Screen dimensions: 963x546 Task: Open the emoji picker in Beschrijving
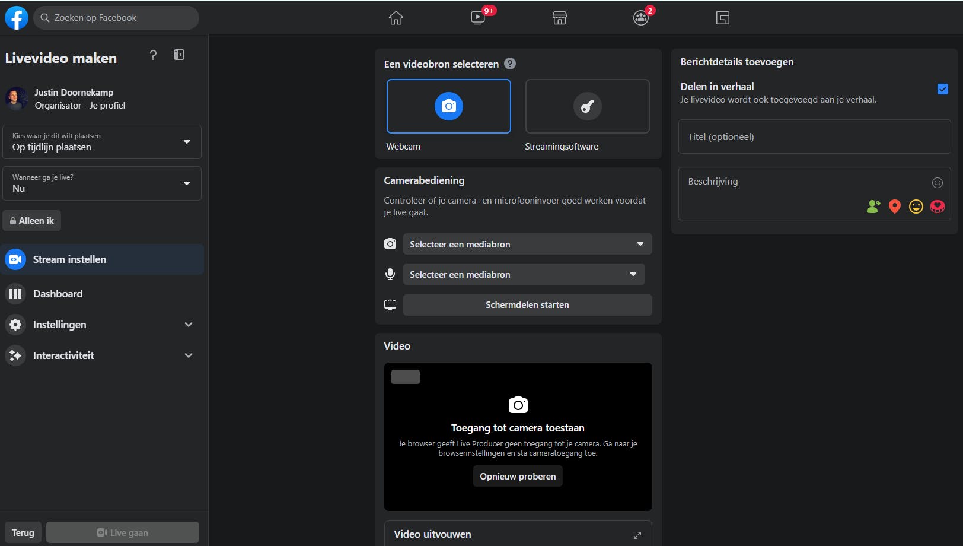(x=938, y=183)
